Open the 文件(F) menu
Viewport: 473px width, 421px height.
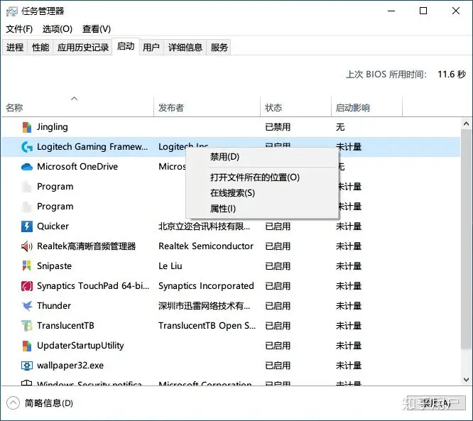tap(19, 29)
